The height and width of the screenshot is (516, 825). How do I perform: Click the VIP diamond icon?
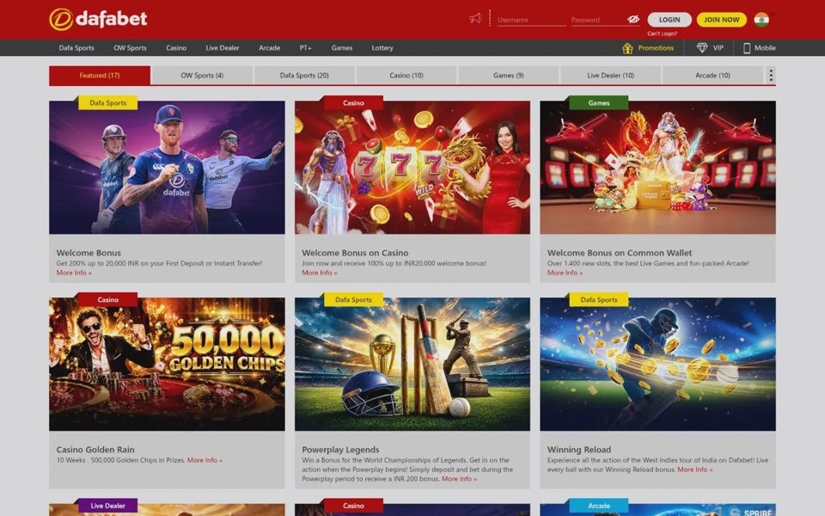coord(702,48)
